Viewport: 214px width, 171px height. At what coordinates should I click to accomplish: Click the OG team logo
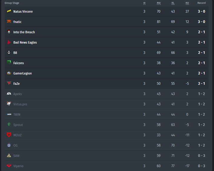click(x=9, y=145)
